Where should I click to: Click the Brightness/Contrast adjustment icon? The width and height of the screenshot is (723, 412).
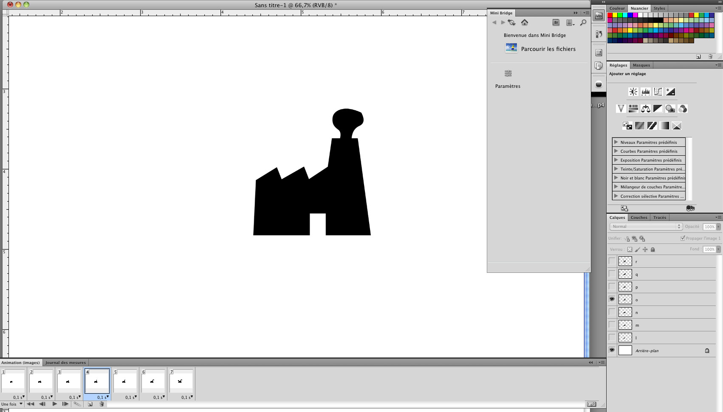[x=633, y=92]
